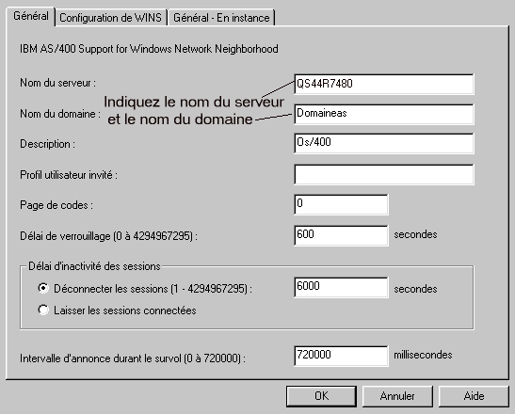Viewport: 515px width, 414px height.
Task: Click the Description field containing Os/400
Action: (x=383, y=143)
